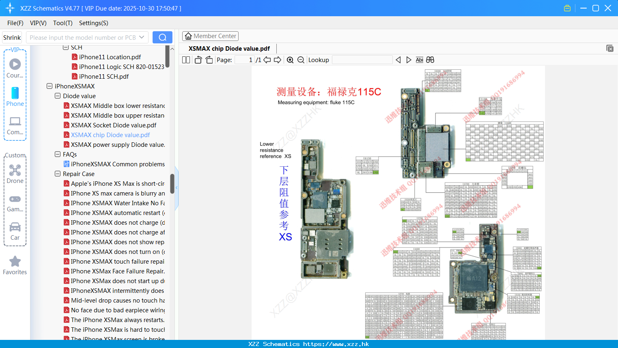
Task: Zoom out of the PDF
Action: coord(301,60)
